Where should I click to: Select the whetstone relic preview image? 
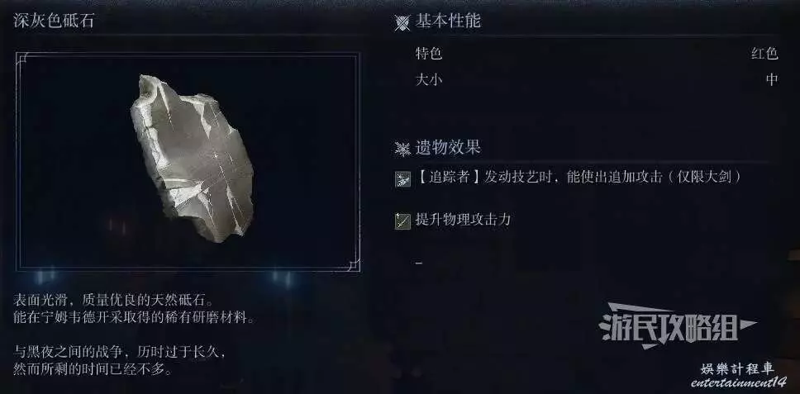188,162
